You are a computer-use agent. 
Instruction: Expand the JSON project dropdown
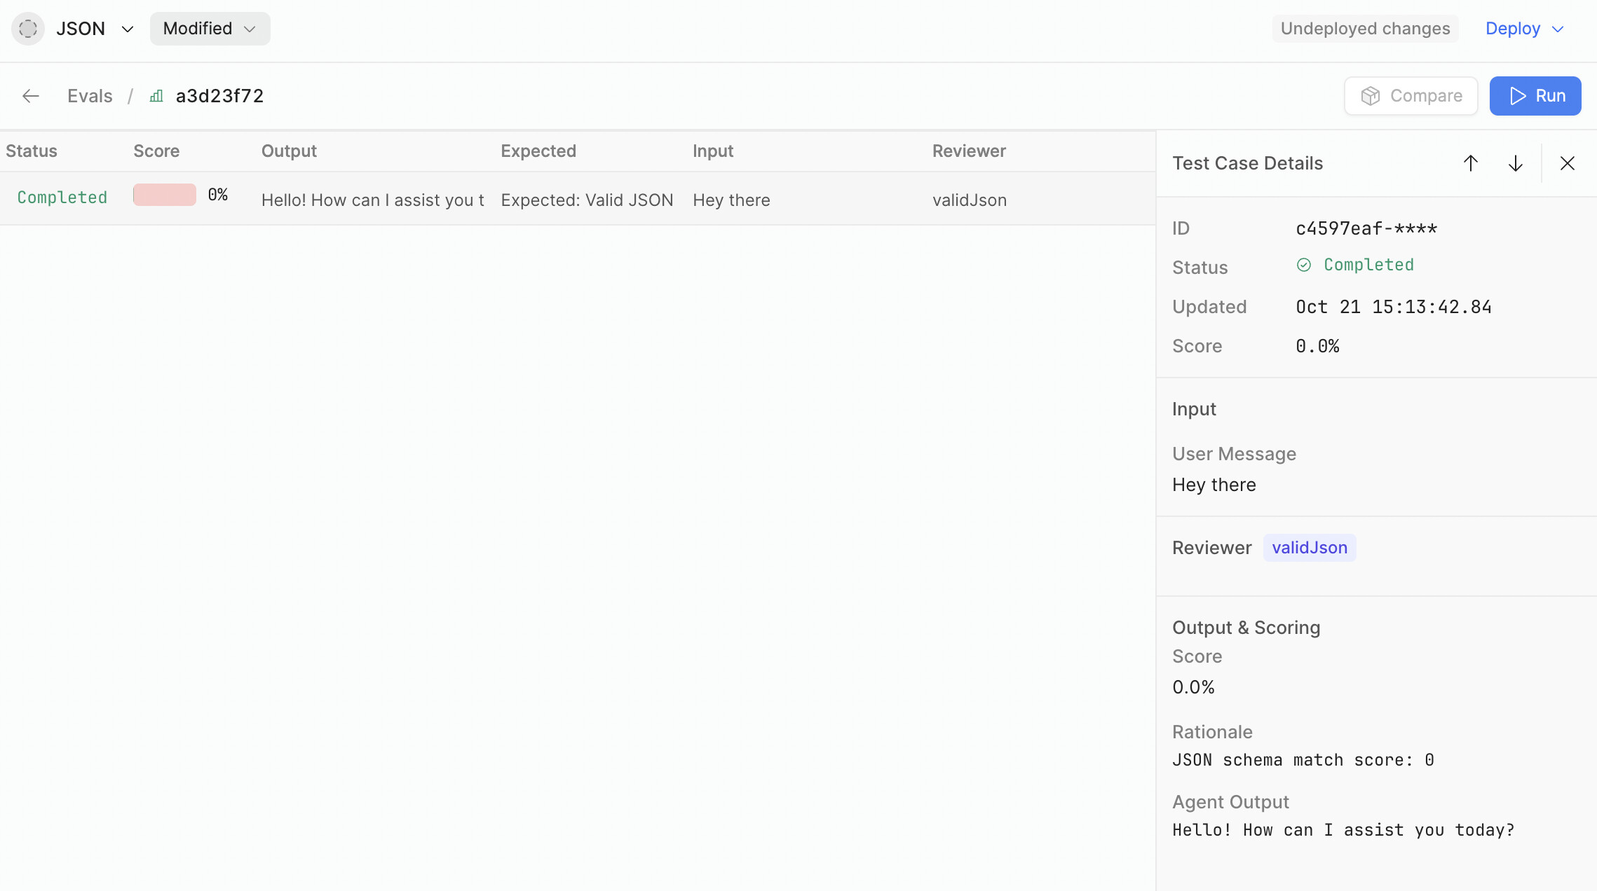[128, 29]
